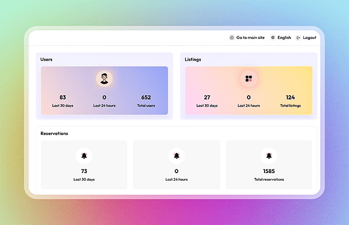Click the 124 total listings number
Viewport: 349px width, 225px height.
pos(291,98)
